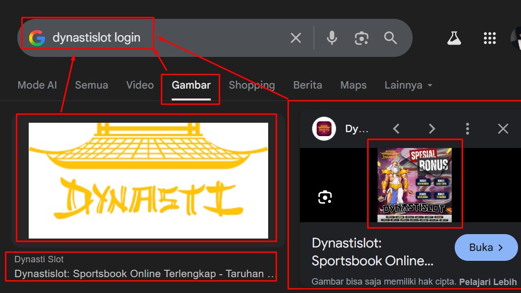
Task: Switch to Semua tab
Action: [x=92, y=85]
